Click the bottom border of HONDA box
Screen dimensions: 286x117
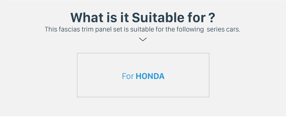143,97
